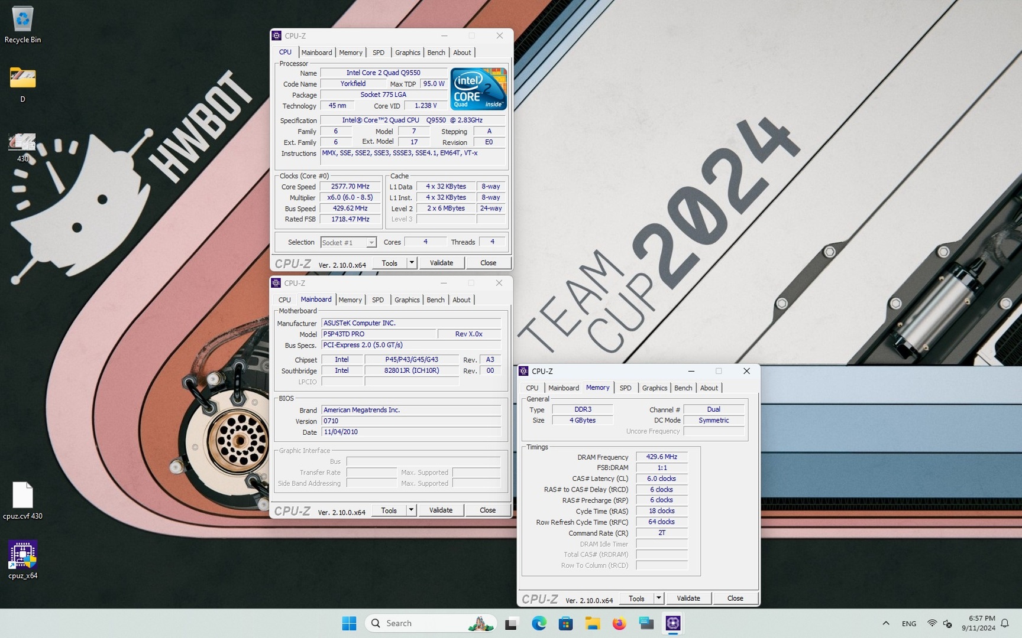Open the volume tray icon
This screenshot has height=638, width=1022.
(947, 623)
